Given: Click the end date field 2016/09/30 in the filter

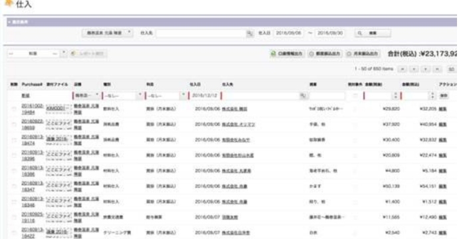Looking at the screenshot, I should [x=330, y=33].
